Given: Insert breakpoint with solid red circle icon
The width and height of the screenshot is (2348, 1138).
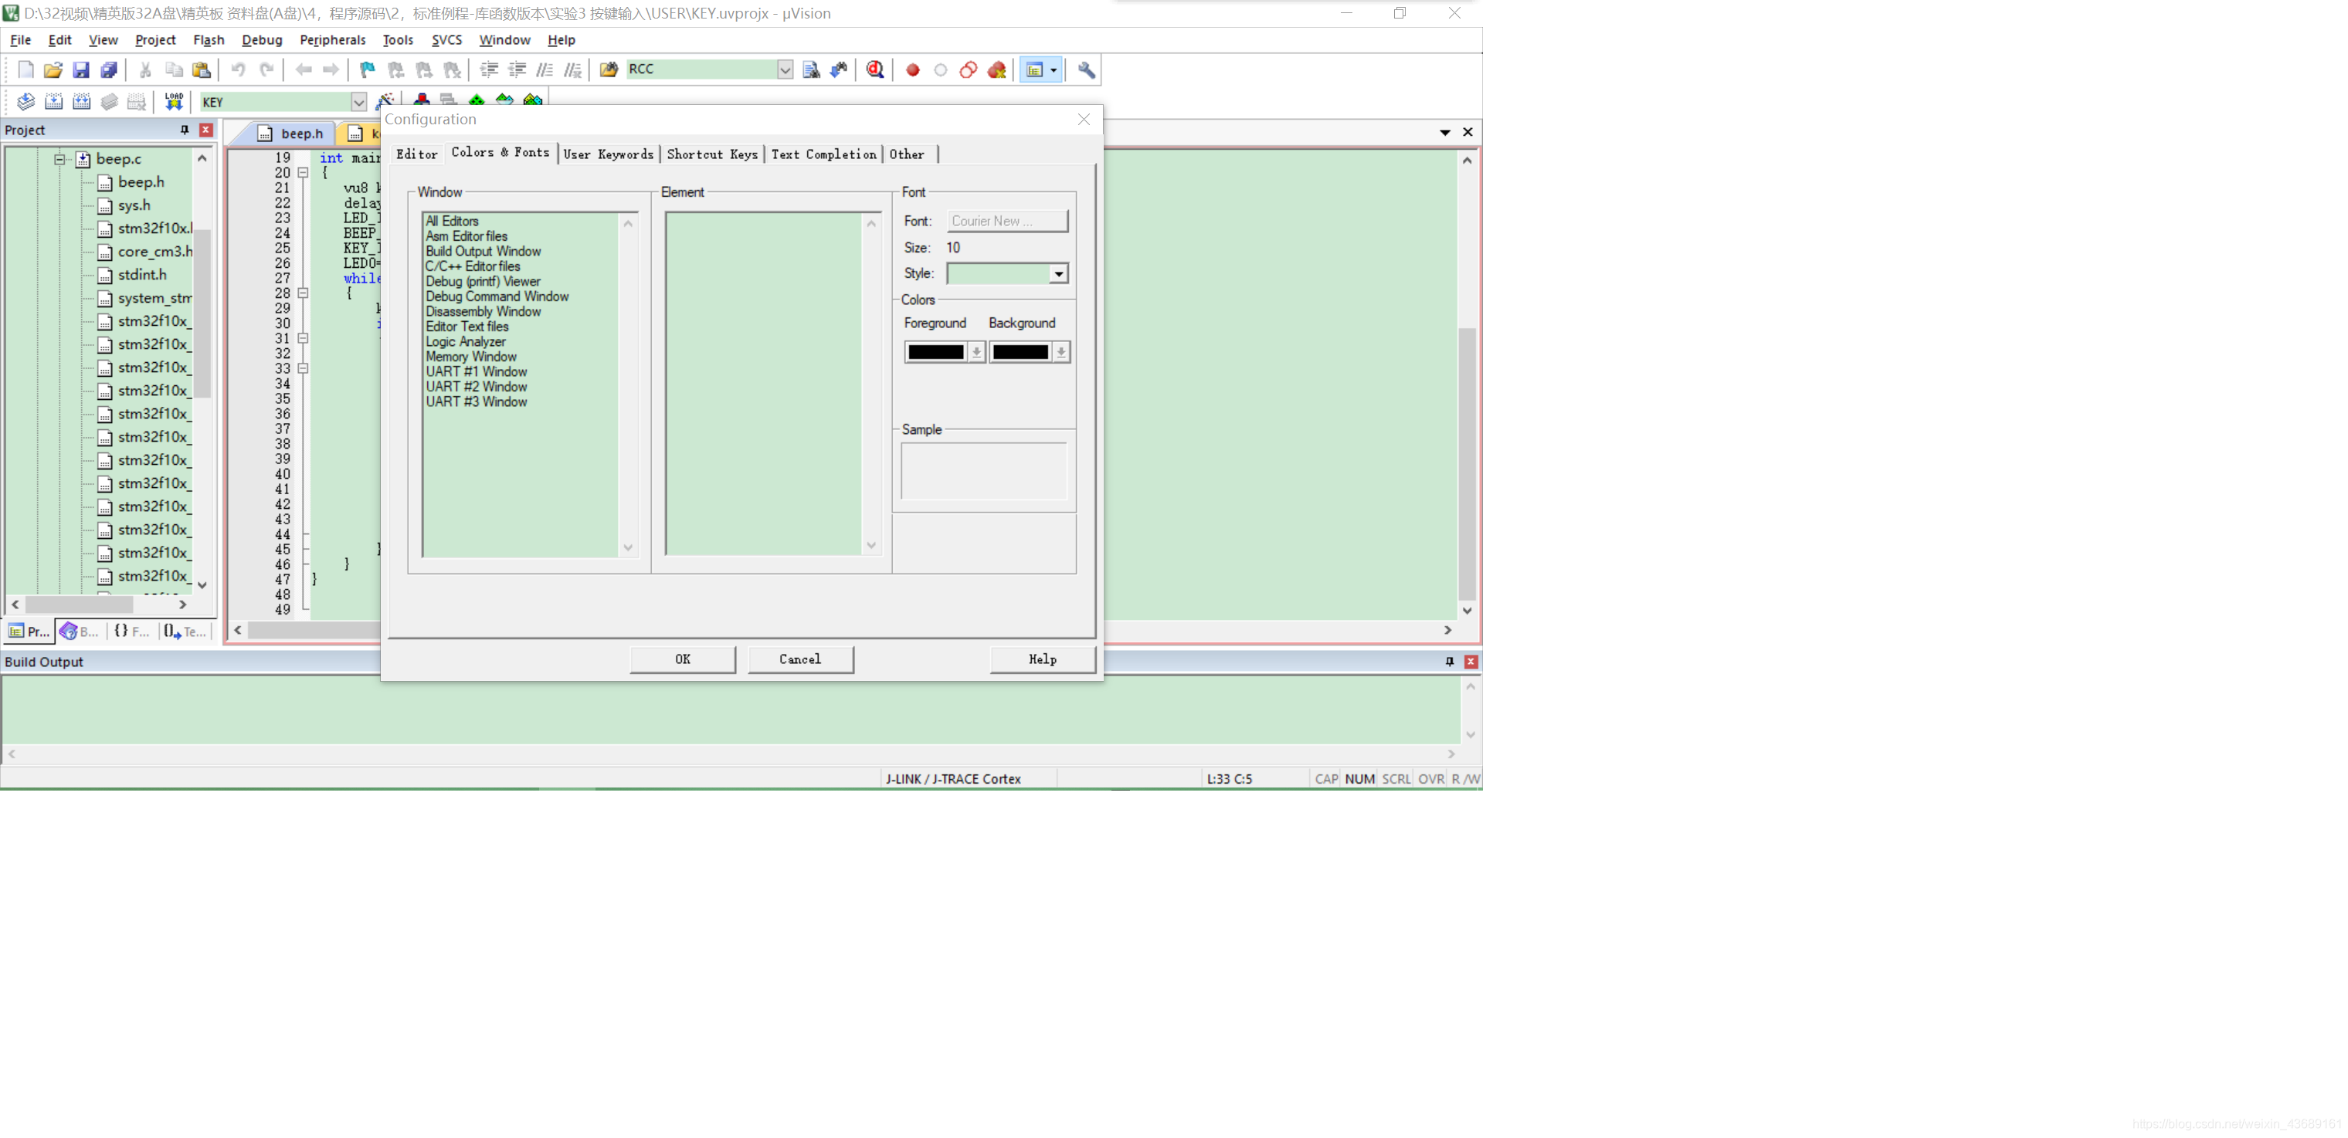Looking at the screenshot, I should pyautogui.click(x=912, y=69).
